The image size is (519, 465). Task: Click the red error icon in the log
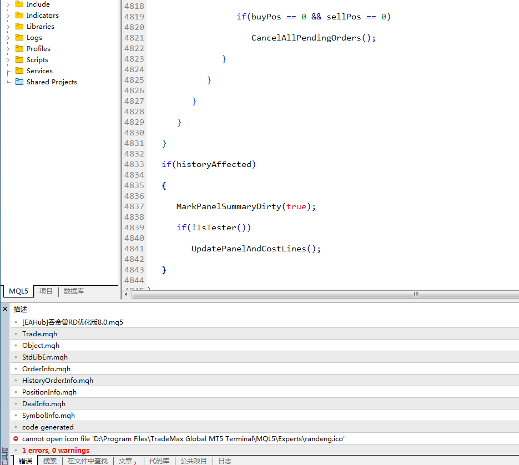pyautogui.click(x=16, y=438)
